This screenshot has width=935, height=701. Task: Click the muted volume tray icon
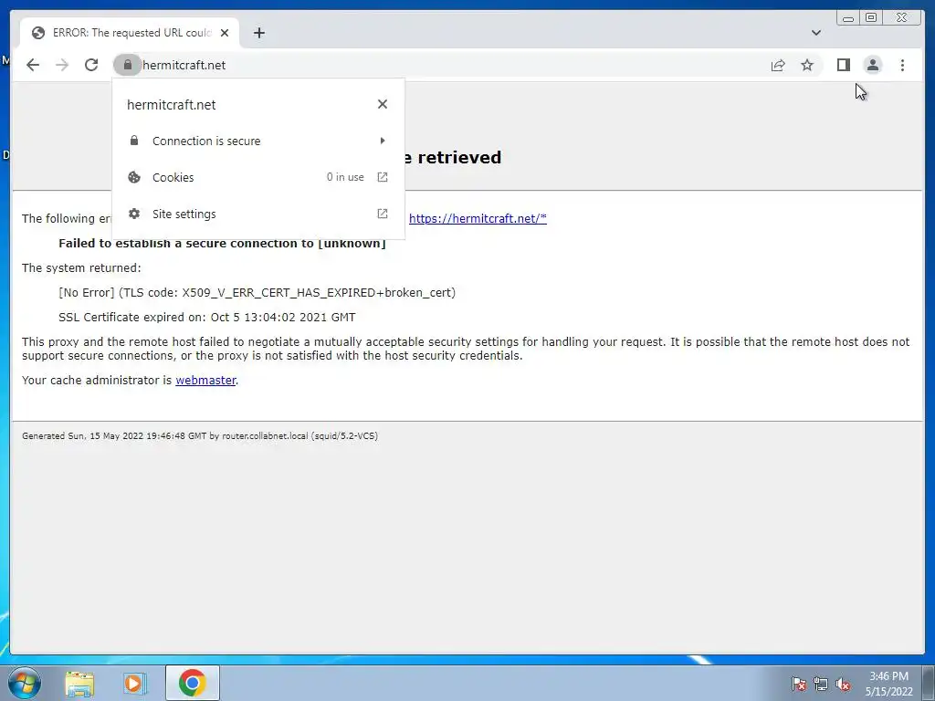[x=843, y=684]
